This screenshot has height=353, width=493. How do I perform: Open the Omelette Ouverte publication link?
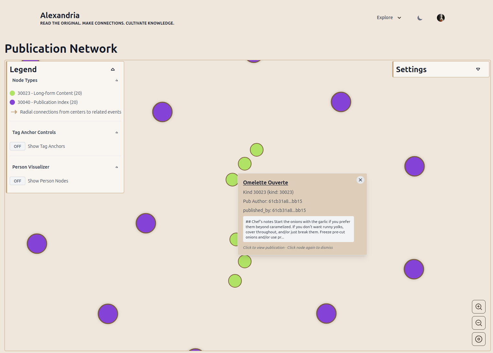click(265, 182)
